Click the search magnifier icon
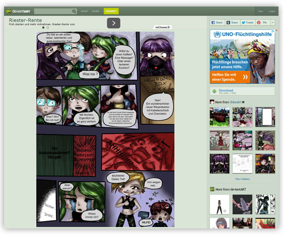Image resolution: width=283 pixels, height=235 pixels. (74, 11)
